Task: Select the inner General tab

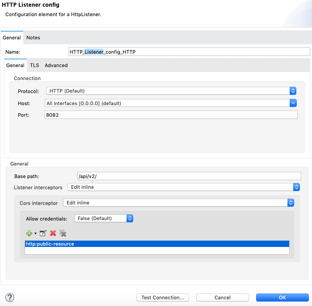Action: pyautogui.click(x=15, y=65)
